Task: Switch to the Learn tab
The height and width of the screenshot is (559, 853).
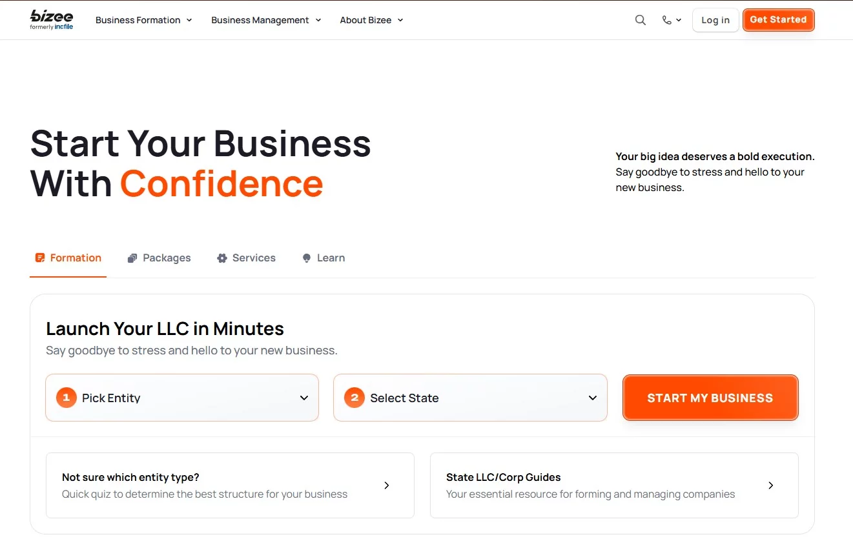Action: (x=331, y=258)
